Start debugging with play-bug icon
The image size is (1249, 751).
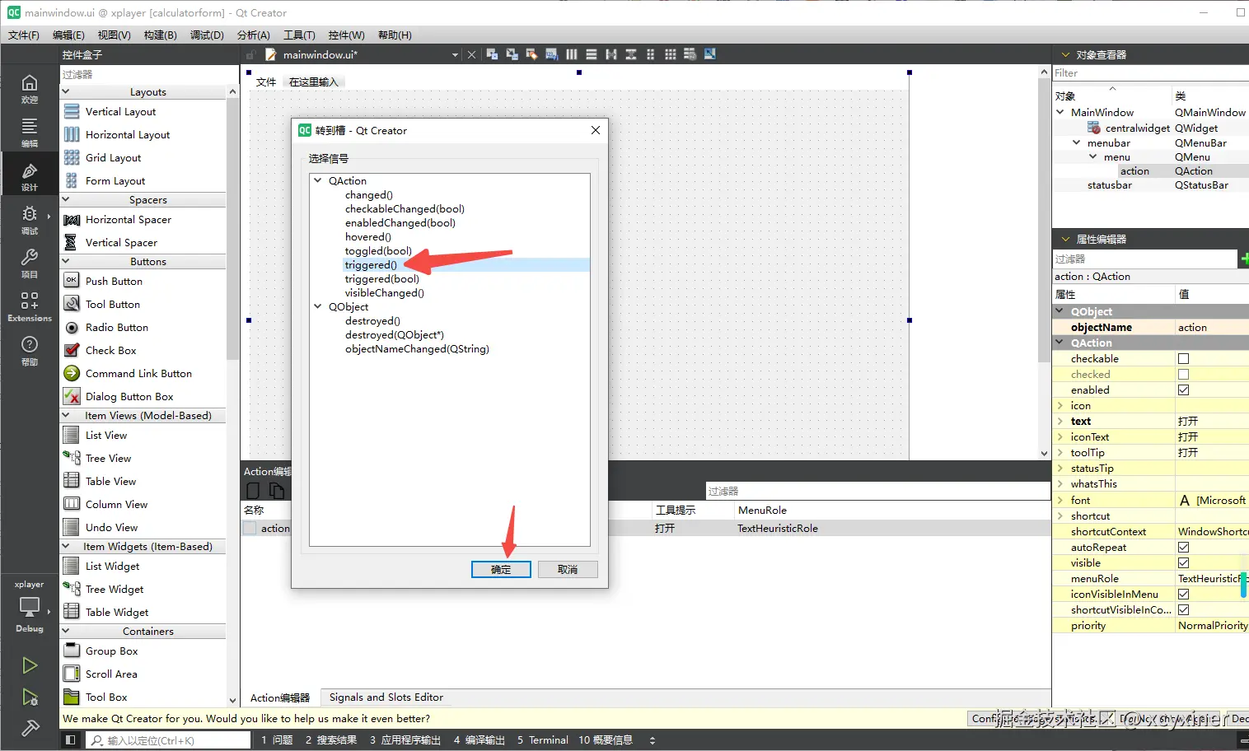coord(30,697)
